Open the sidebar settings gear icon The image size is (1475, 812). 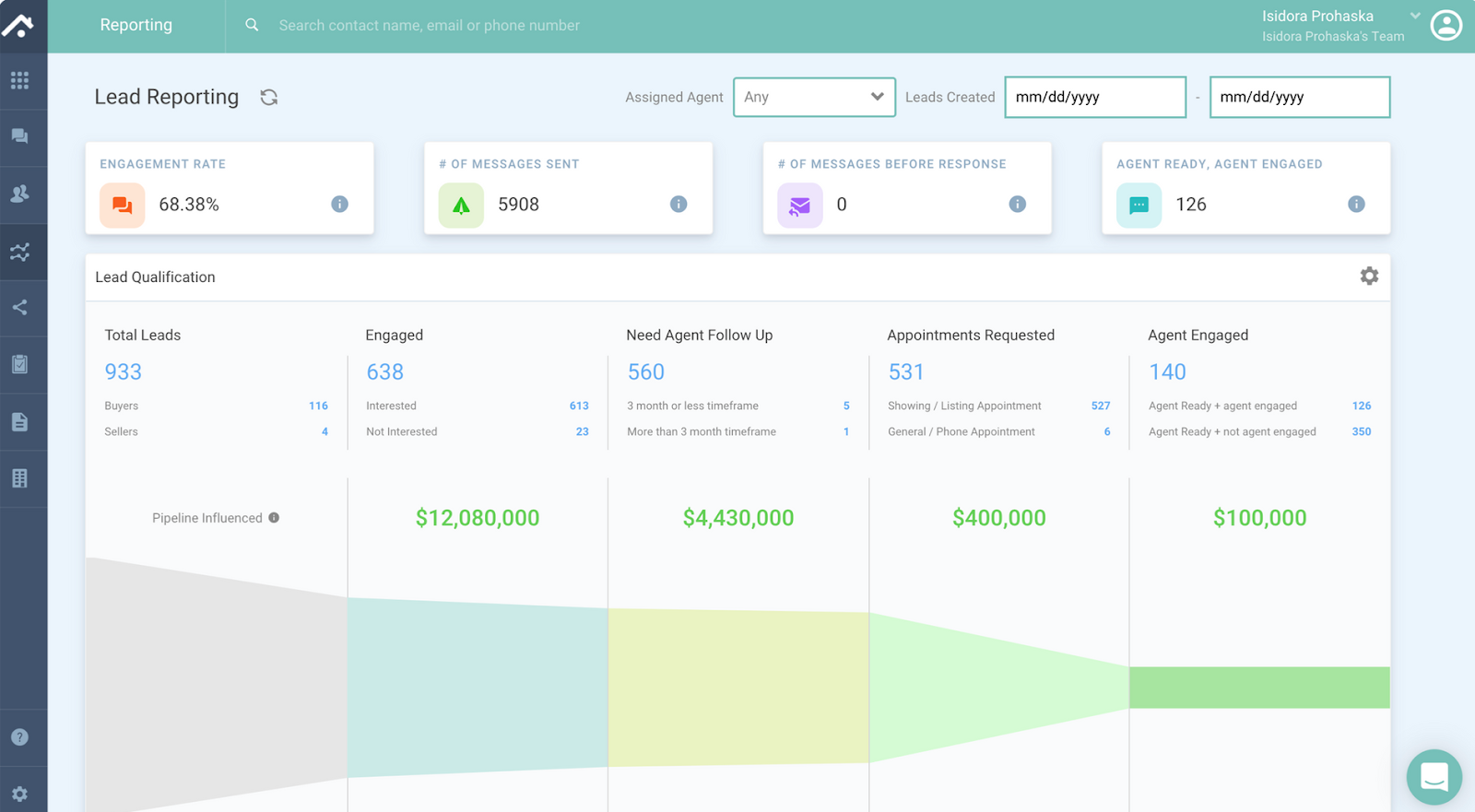click(19, 794)
